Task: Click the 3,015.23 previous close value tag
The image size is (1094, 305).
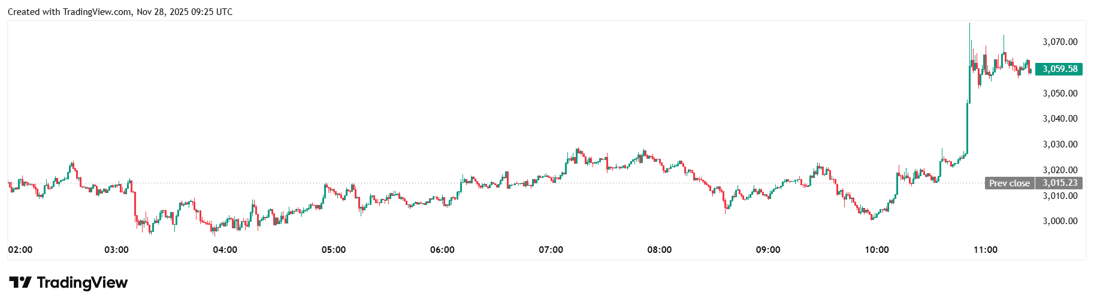Action: tap(1059, 183)
